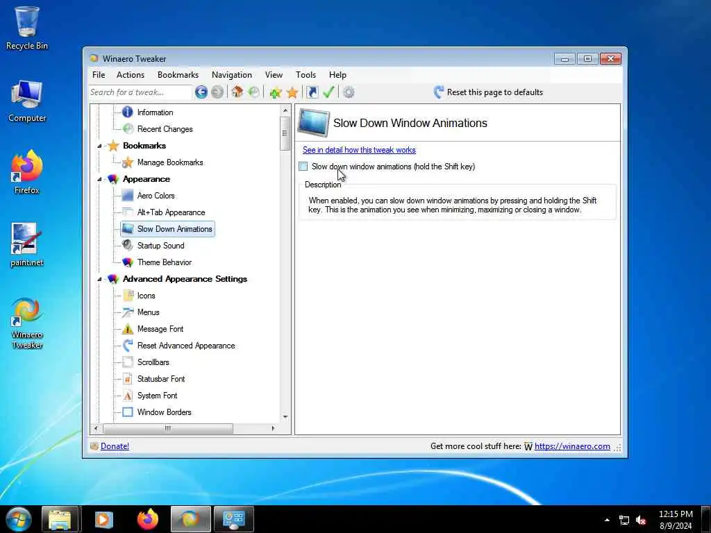
Task: Click the shortcut arrow toolbar icon
Action: coord(312,92)
